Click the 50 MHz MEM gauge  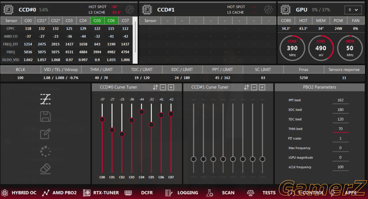(350, 48)
